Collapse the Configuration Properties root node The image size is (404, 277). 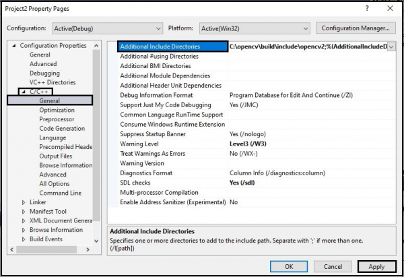coord(14,46)
